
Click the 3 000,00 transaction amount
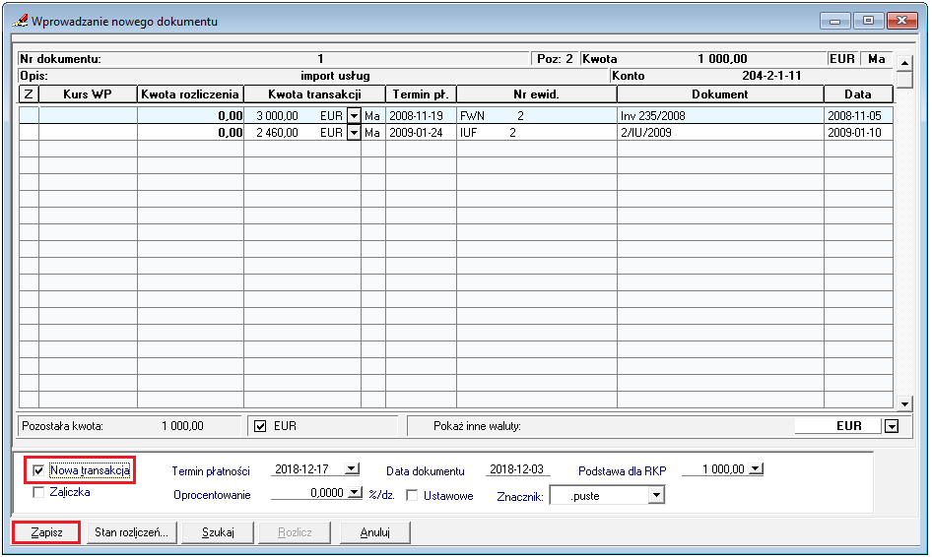[x=278, y=116]
